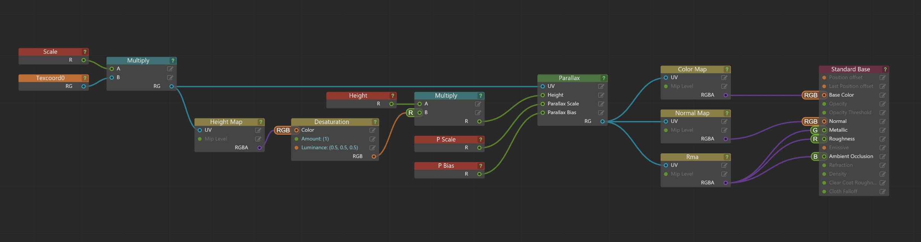Click help icon on the Height node
Viewport: 921px width, 242px height.
coord(392,96)
